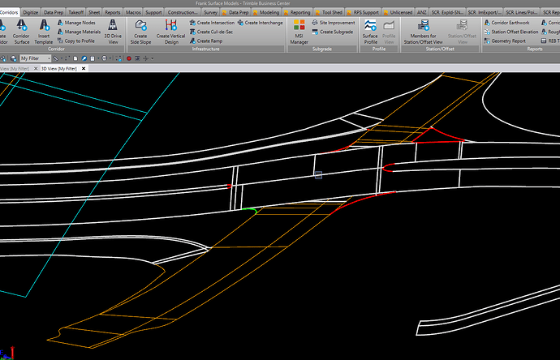This screenshot has height=360, width=560.
Task: Start the Create Ramp command
Action: click(x=206, y=41)
